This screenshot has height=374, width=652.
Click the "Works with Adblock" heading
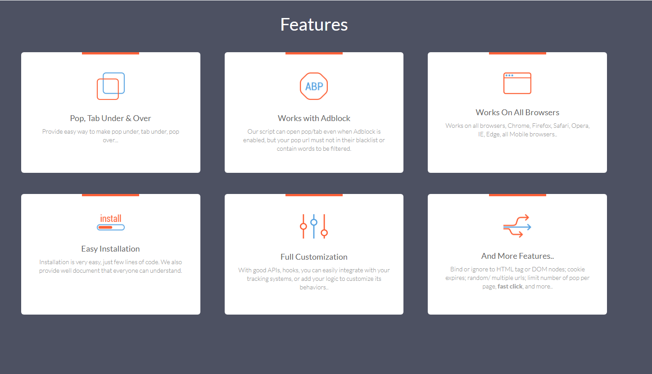tap(314, 118)
